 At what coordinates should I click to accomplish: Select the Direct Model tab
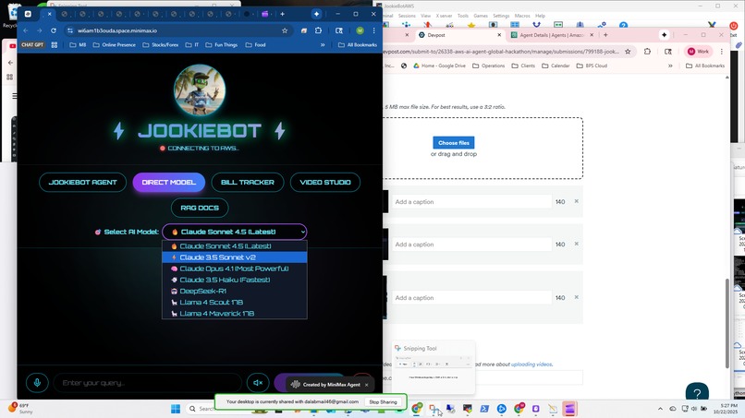pyautogui.click(x=168, y=182)
